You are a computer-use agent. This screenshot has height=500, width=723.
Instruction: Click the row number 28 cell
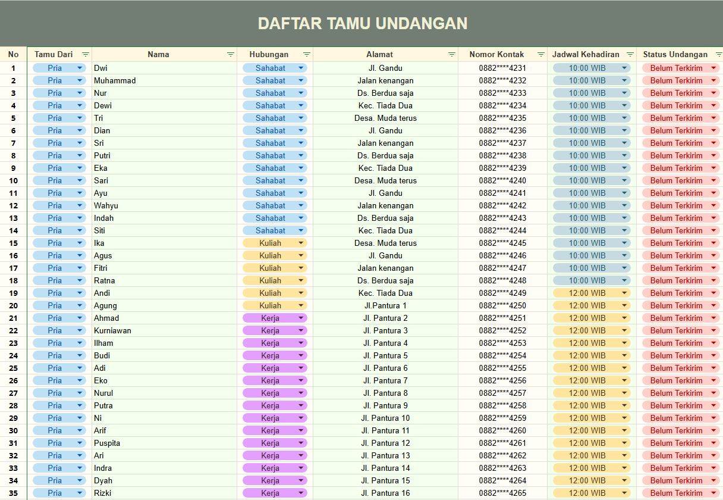(13, 405)
